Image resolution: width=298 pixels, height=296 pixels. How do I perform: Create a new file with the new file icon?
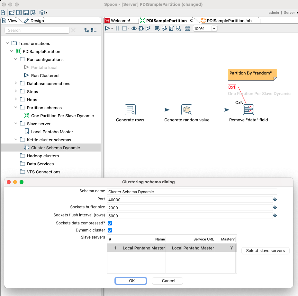3,12
